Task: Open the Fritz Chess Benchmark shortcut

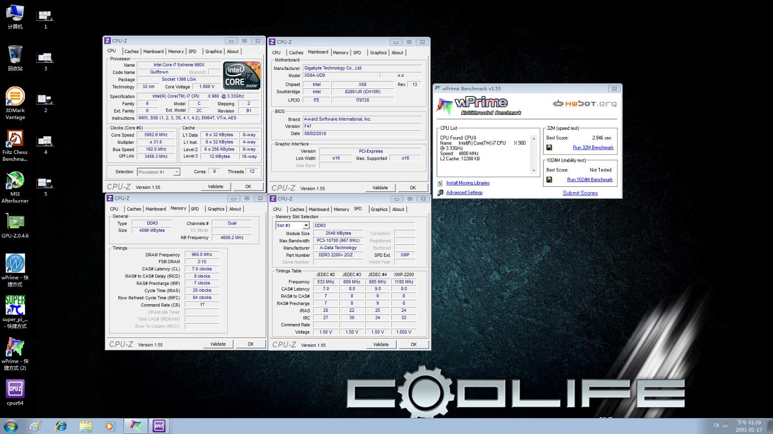Action: tap(15, 145)
